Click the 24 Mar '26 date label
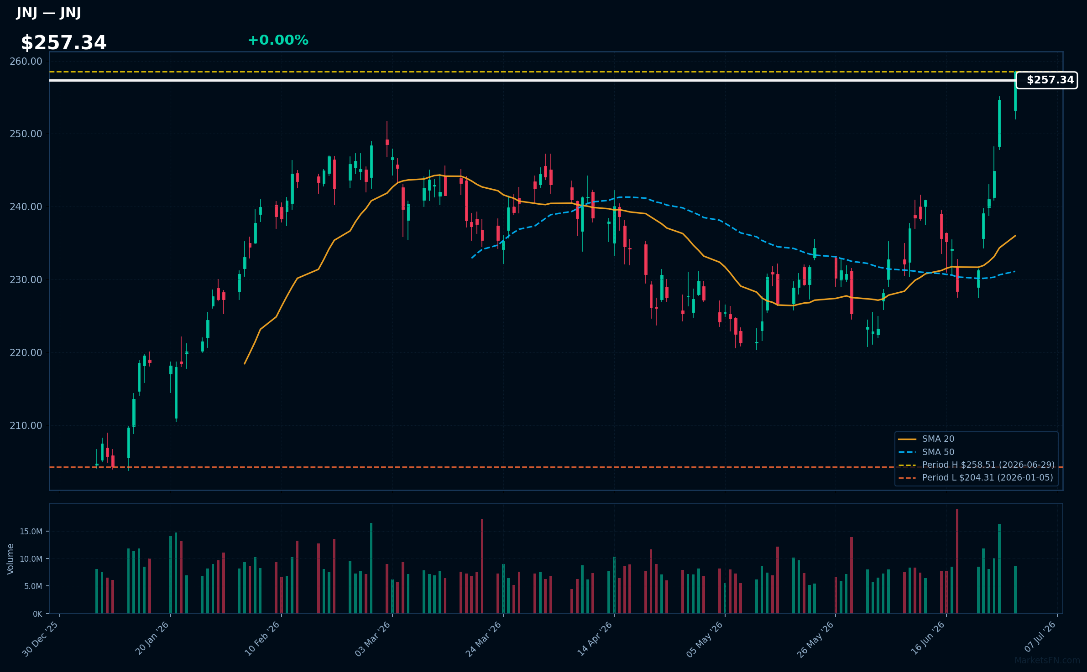Image resolution: width=1087 pixels, height=672 pixels. (x=484, y=639)
